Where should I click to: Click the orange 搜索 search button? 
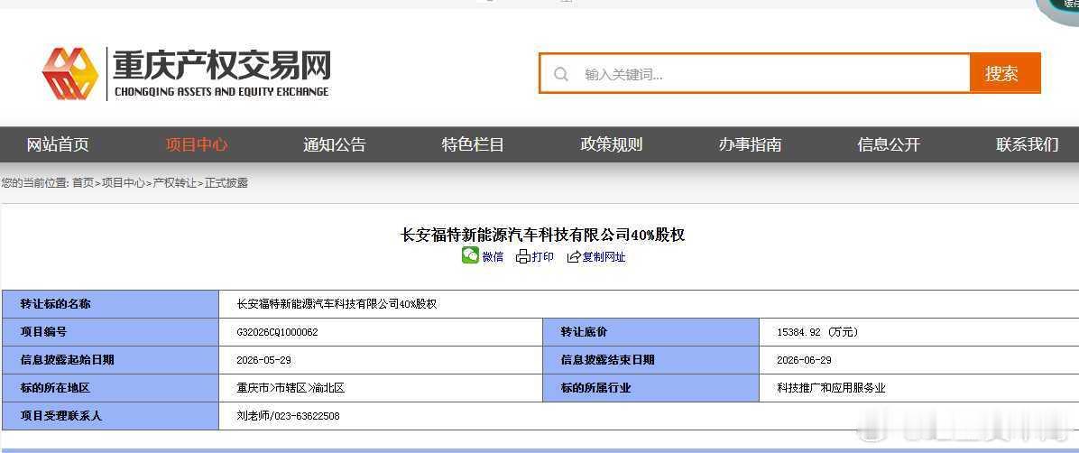point(1005,74)
